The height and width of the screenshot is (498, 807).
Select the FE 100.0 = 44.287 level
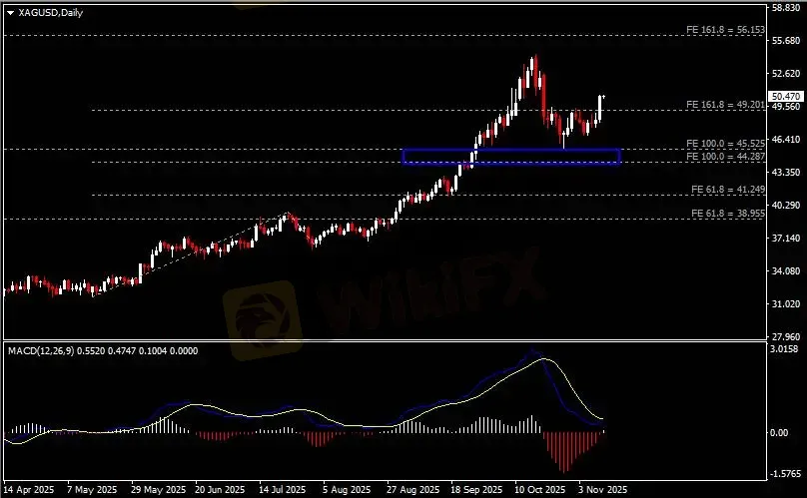coord(725,158)
